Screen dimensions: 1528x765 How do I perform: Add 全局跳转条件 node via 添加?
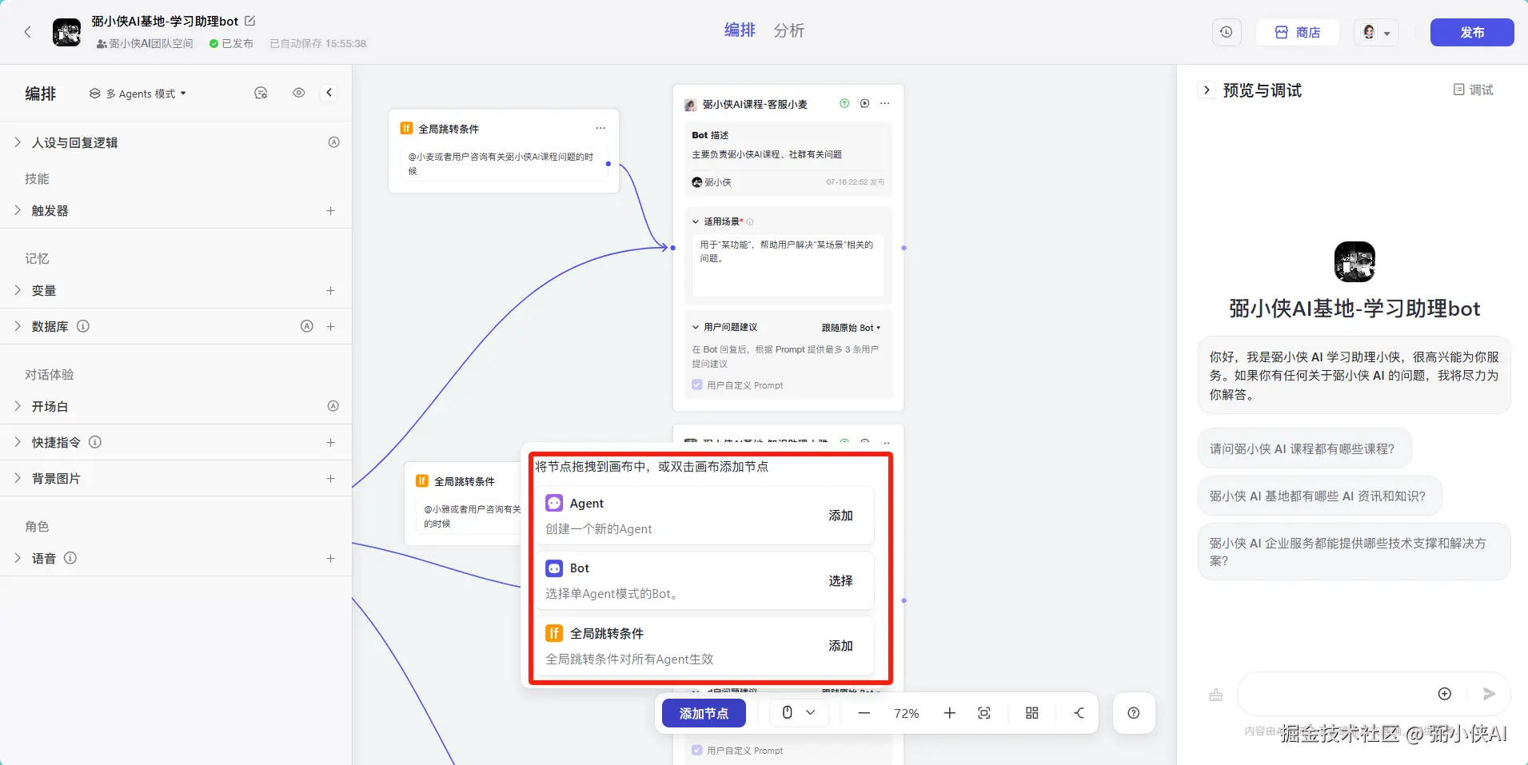point(840,645)
